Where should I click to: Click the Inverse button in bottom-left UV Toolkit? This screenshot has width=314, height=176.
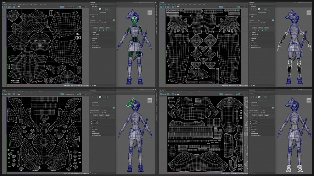coord(107,115)
